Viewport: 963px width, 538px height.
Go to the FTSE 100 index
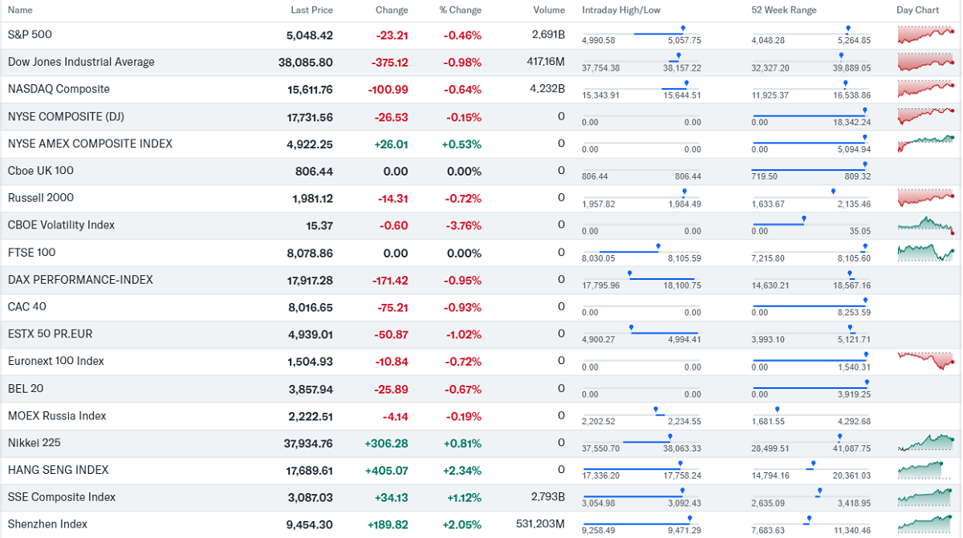(31, 253)
